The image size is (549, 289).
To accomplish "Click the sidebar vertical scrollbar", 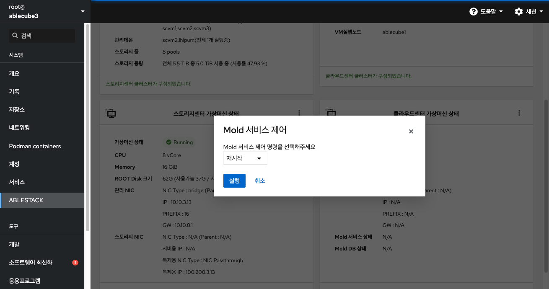I will [88, 128].
